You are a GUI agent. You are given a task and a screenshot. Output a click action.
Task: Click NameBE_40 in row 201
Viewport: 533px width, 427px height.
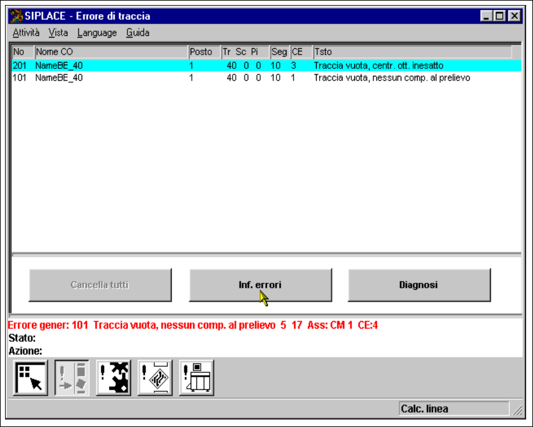pos(59,66)
